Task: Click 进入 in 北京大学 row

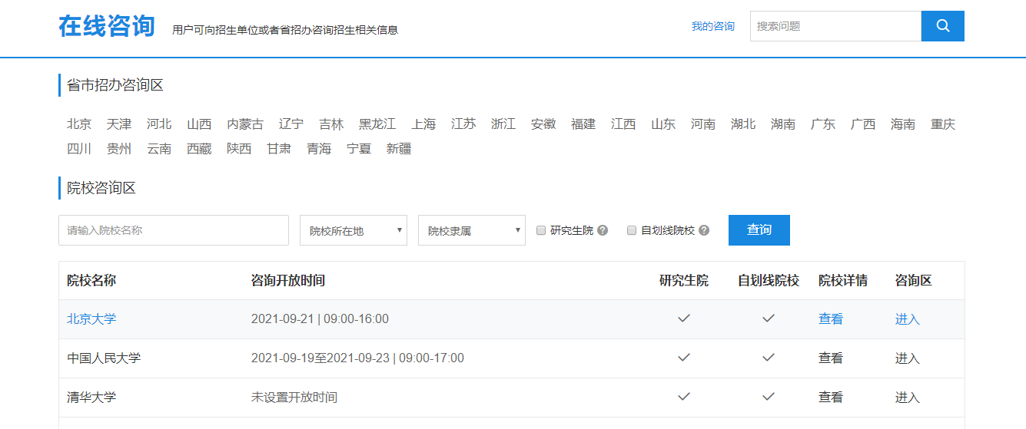Action: coord(908,319)
